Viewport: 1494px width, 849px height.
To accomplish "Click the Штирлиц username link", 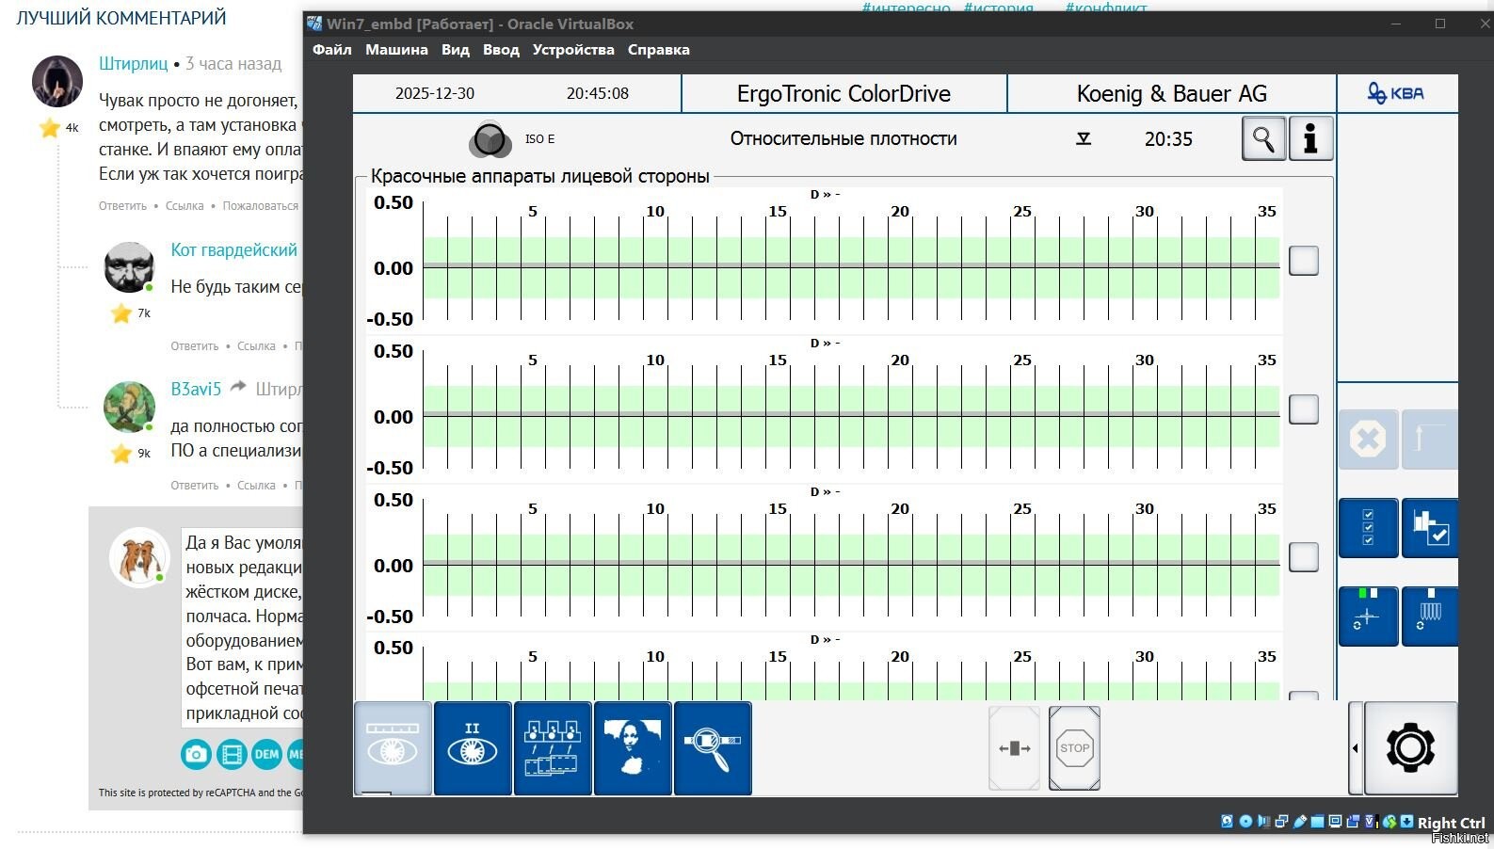I will click(133, 64).
